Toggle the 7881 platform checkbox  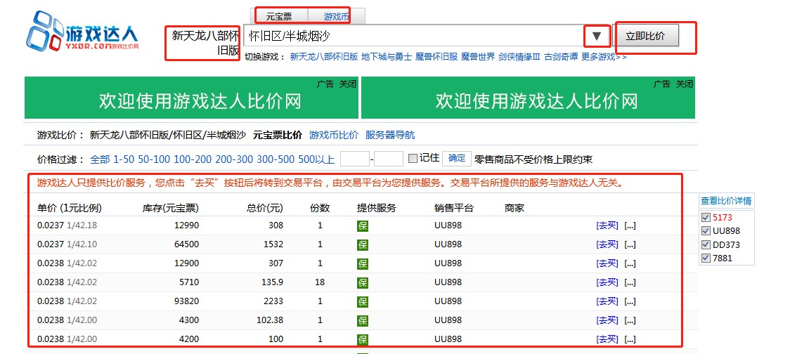pos(706,258)
